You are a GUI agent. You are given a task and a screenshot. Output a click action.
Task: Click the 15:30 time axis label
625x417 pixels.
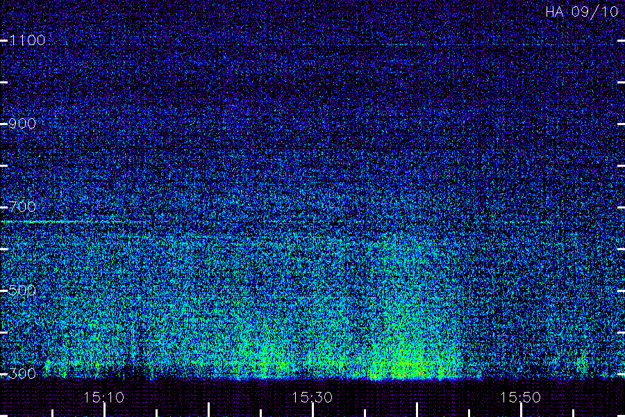(312, 398)
